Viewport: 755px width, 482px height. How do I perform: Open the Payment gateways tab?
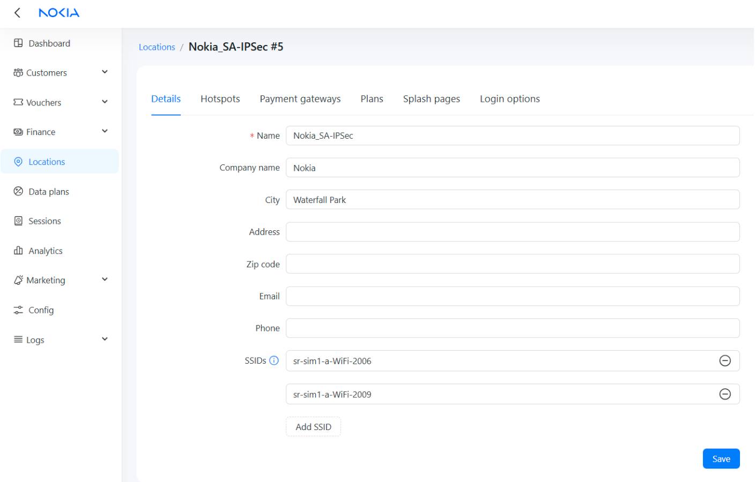(x=300, y=99)
